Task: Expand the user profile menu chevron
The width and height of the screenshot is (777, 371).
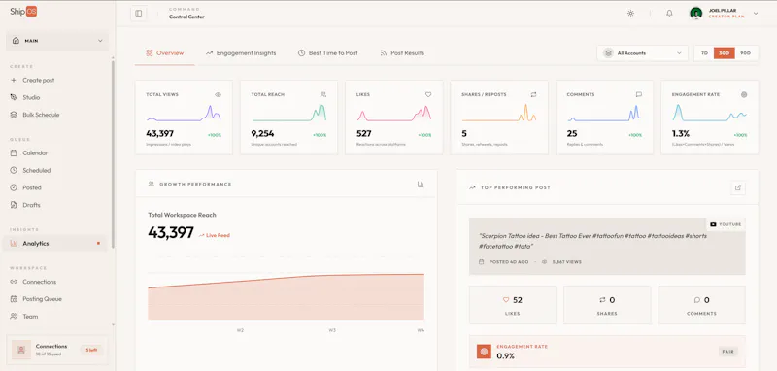Action: click(x=756, y=14)
